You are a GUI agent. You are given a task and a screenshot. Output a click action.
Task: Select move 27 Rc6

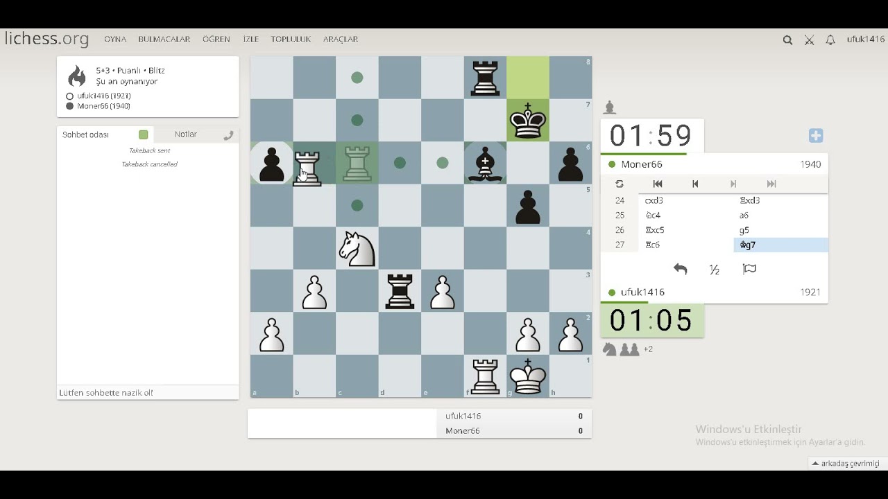tap(685, 245)
